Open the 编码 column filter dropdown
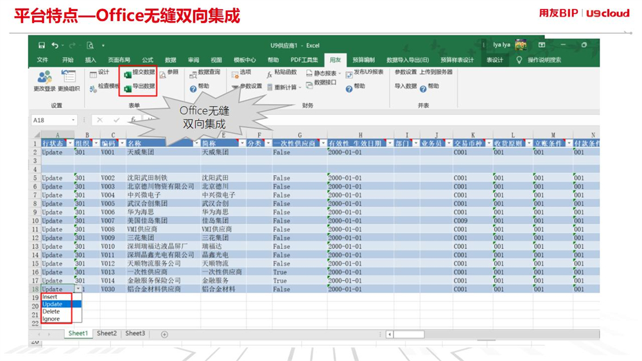The height and width of the screenshot is (361, 642). (x=121, y=143)
